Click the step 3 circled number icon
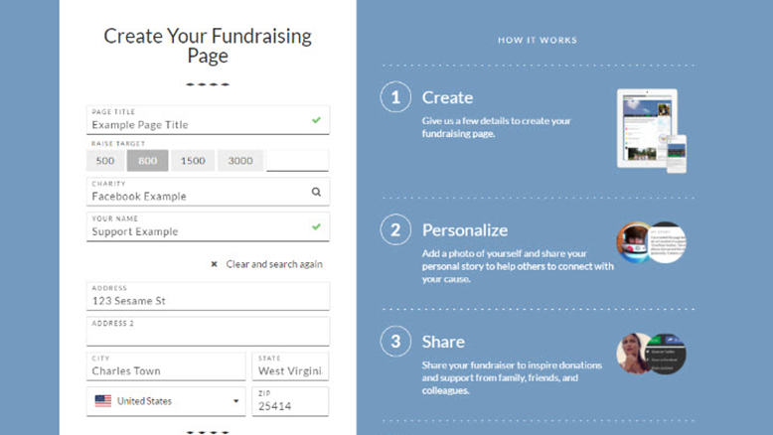This screenshot has width=773, height=435. tap(395, 341)
